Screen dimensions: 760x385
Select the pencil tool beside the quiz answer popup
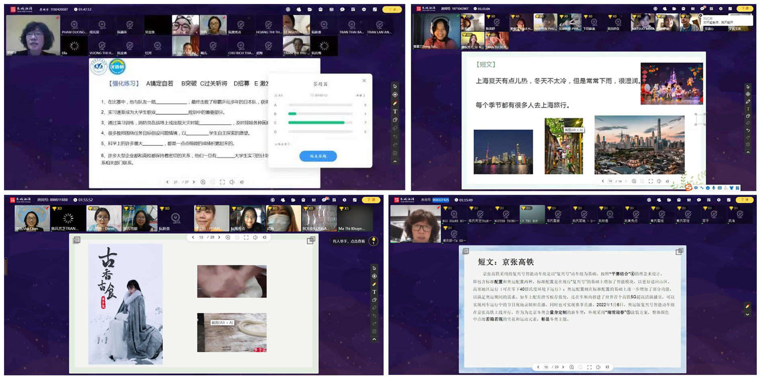(395, 103)
